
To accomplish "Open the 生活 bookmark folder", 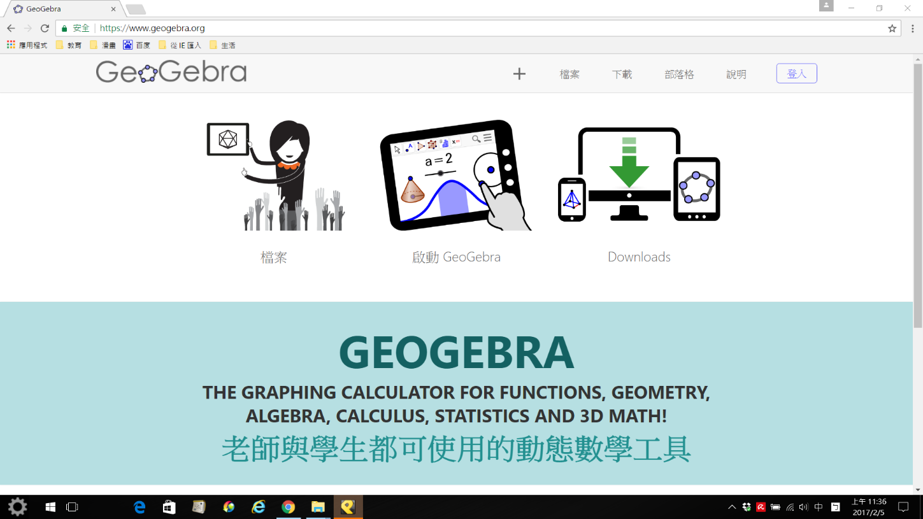I will [x=222, y=45].
